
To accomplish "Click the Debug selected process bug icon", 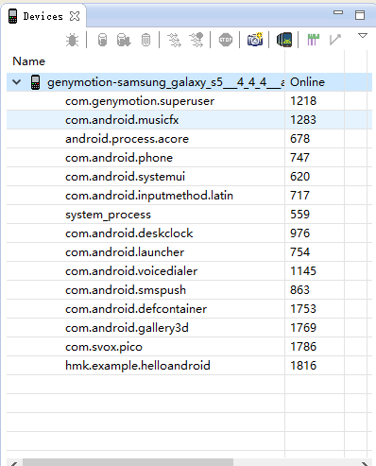I will [x=72, y=40].
